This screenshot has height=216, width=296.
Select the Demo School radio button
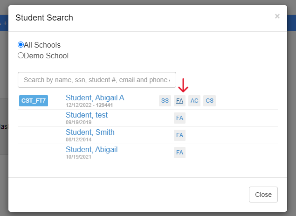[21, 56]
